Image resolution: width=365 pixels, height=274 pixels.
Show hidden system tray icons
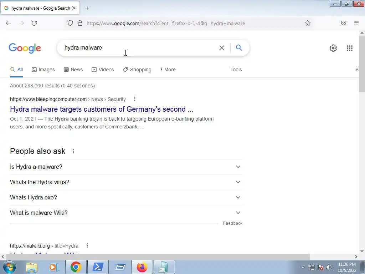tap(303, 267)
